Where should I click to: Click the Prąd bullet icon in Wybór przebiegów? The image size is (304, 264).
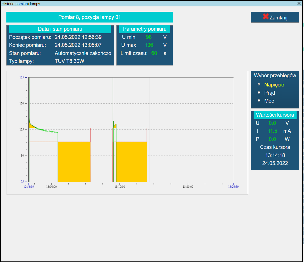pos(259,93)
